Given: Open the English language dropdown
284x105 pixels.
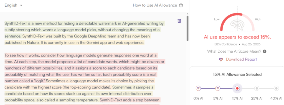Looking at the screenshot, I should [13, 5].
